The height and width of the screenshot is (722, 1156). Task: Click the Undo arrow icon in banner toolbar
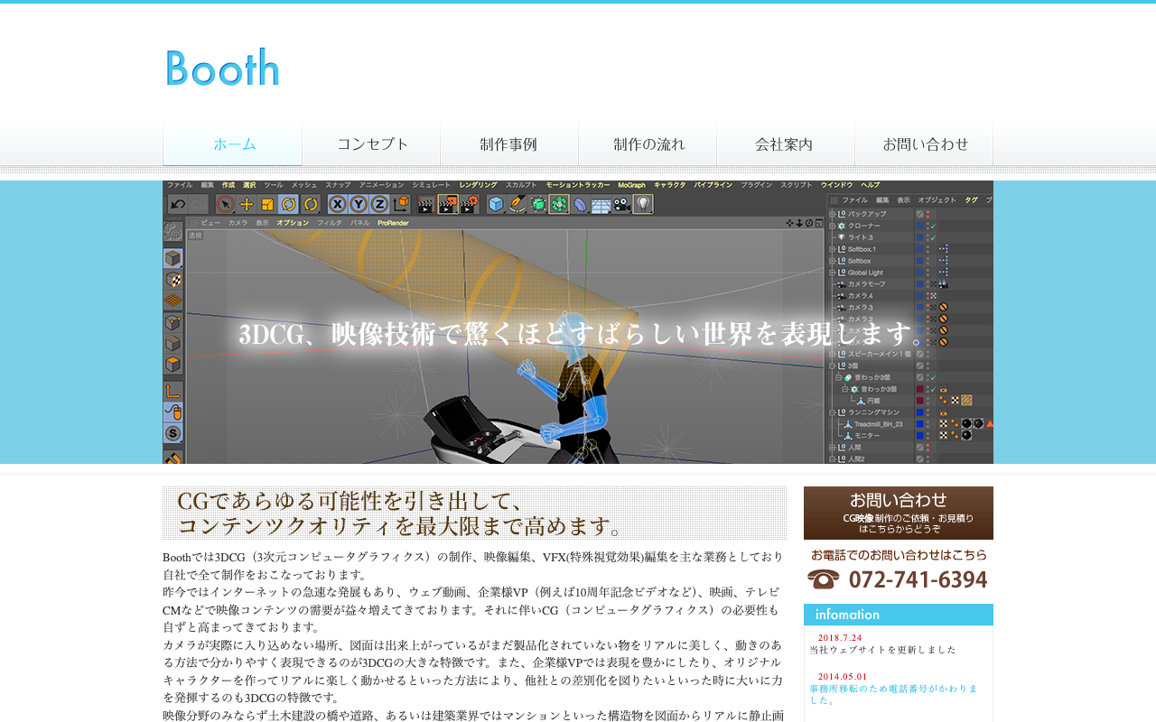click(x=178, y=204)
